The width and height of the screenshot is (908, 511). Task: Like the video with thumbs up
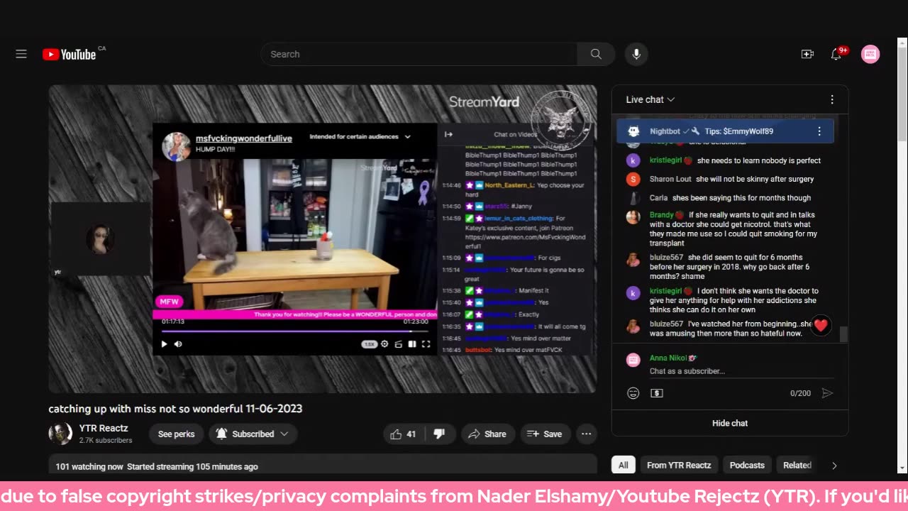[404, 434]
